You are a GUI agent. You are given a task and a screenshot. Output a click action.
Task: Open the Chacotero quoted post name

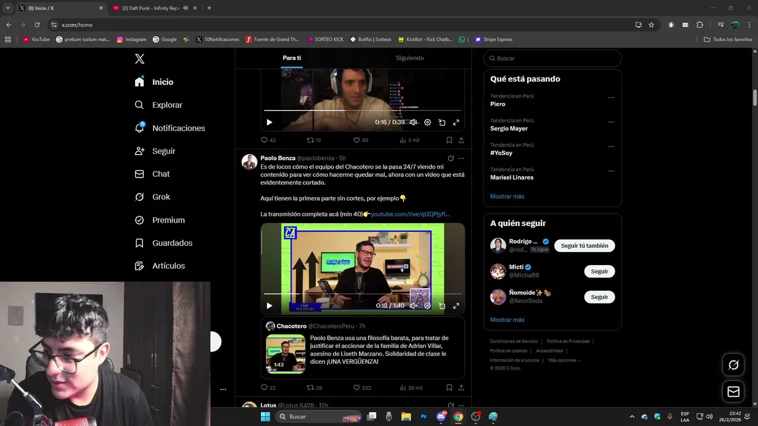coord(291,326)
